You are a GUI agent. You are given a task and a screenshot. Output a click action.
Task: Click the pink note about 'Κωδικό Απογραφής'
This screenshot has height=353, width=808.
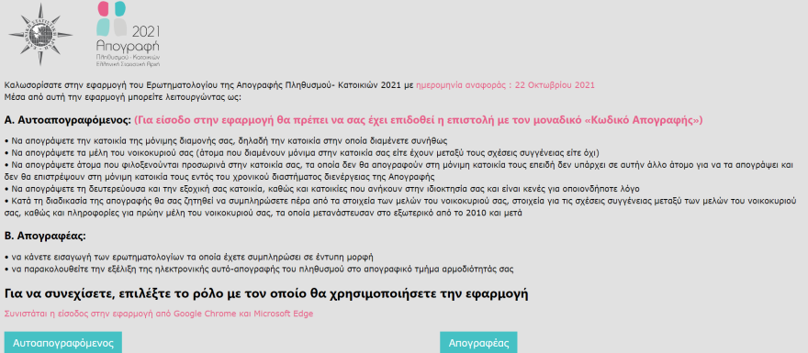click(419, 120)
